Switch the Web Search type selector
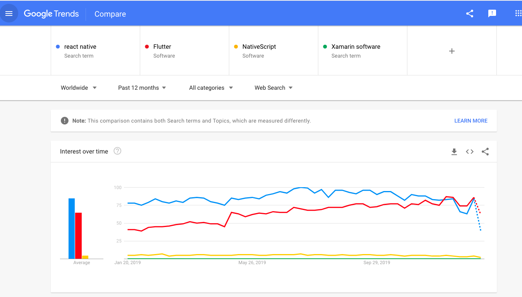The image size is (522, 297). point(273,88)
